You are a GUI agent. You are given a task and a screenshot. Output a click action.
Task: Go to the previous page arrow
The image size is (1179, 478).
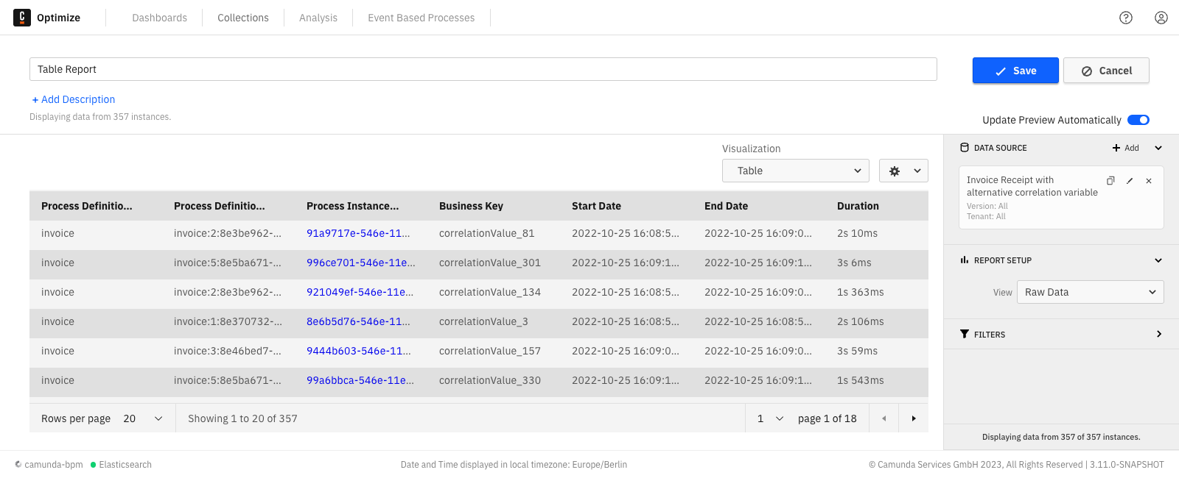[884, 418]
